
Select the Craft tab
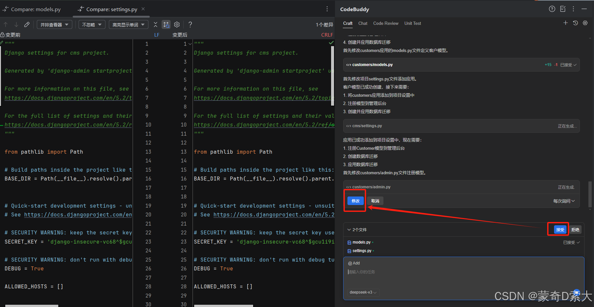(348, 23)
